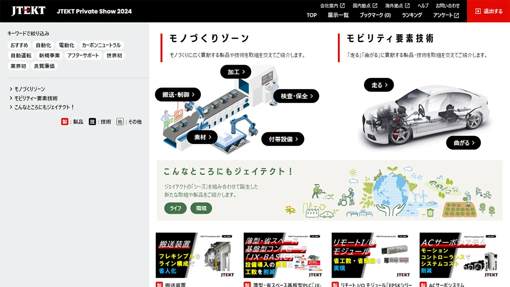510x287 pixels.
Task: Open the 搬送・制御 category
Action: (178, 94)
